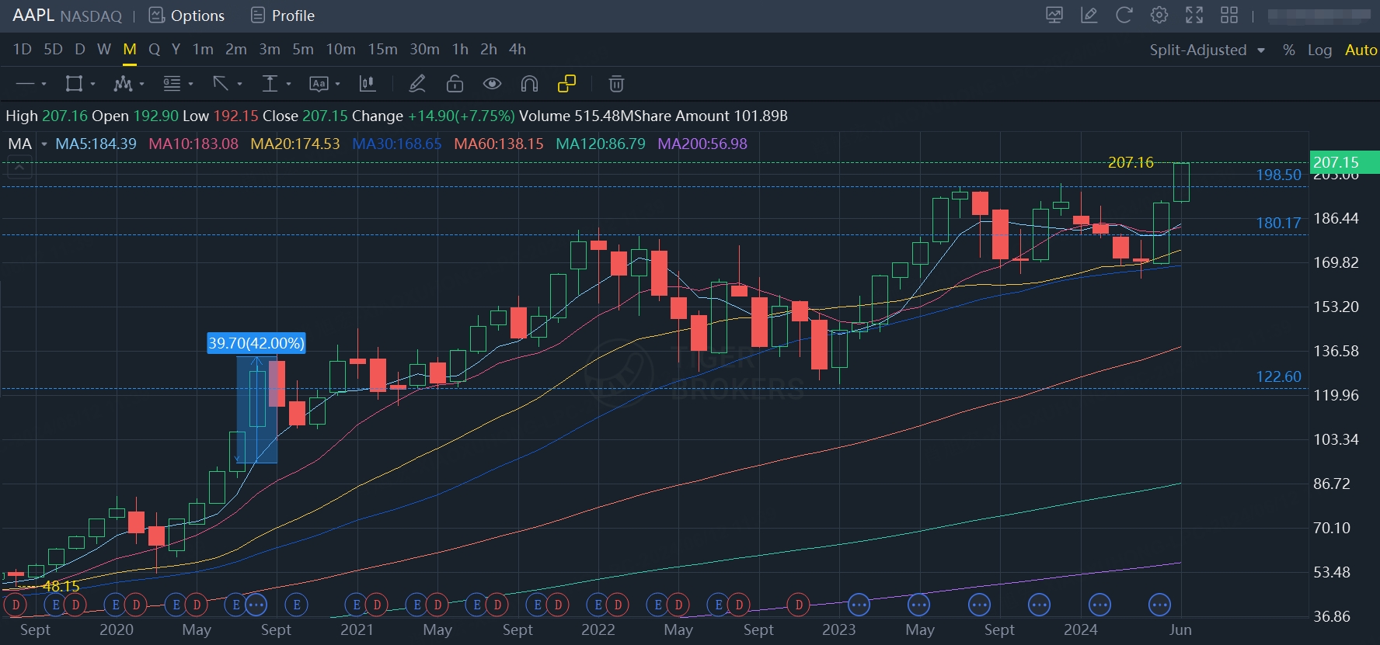Open the Split-Adjusted dropdown
Viewport: 1380px width, 645px height.
click(1207, 50)
